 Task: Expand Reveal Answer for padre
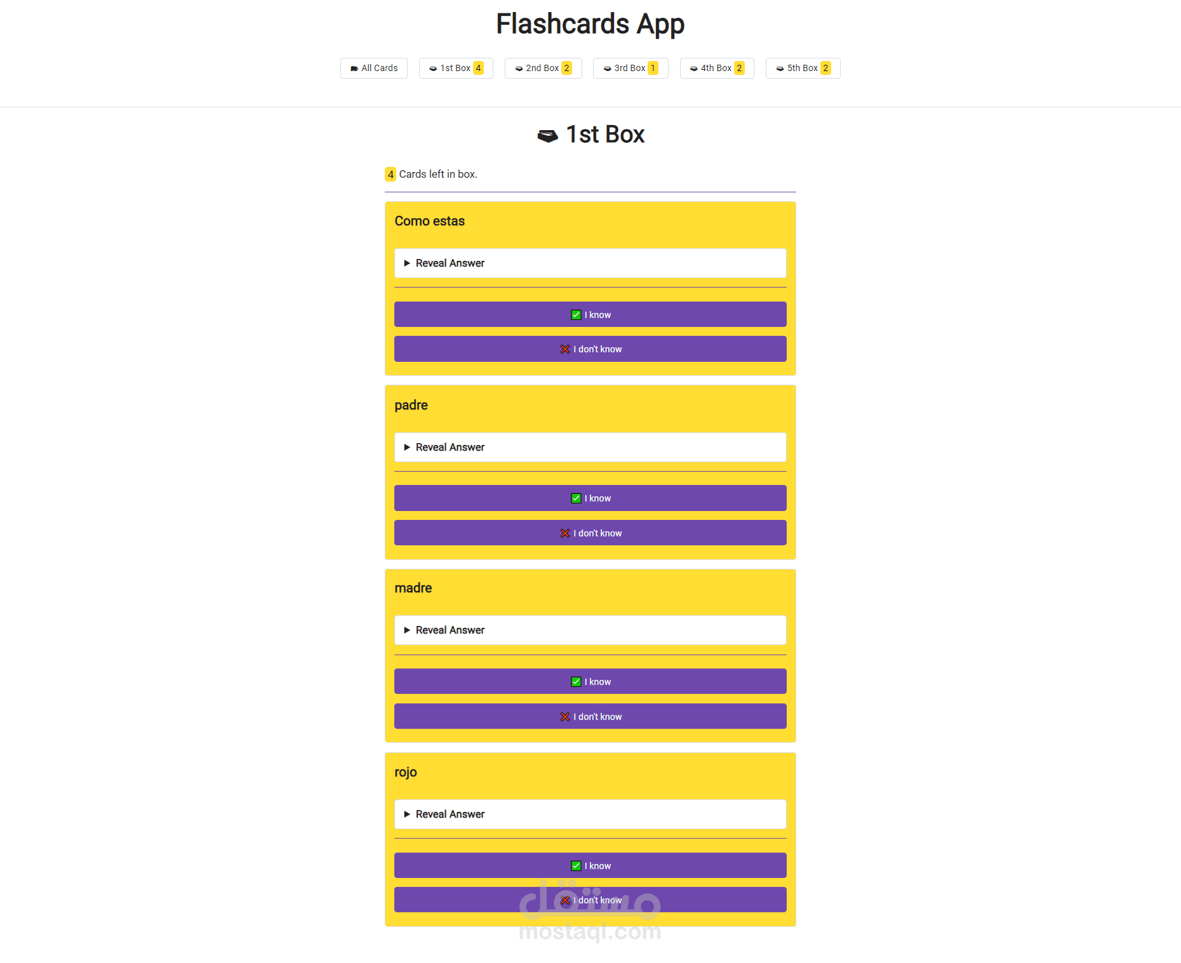coord(450,448)
